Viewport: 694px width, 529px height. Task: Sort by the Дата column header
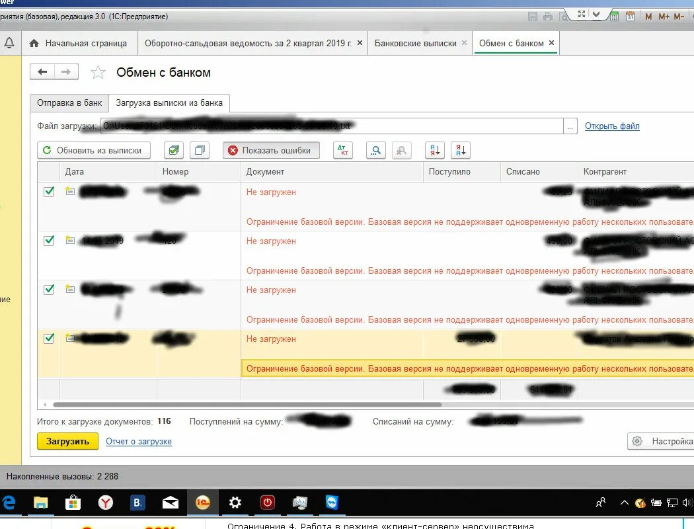point(108,172)
